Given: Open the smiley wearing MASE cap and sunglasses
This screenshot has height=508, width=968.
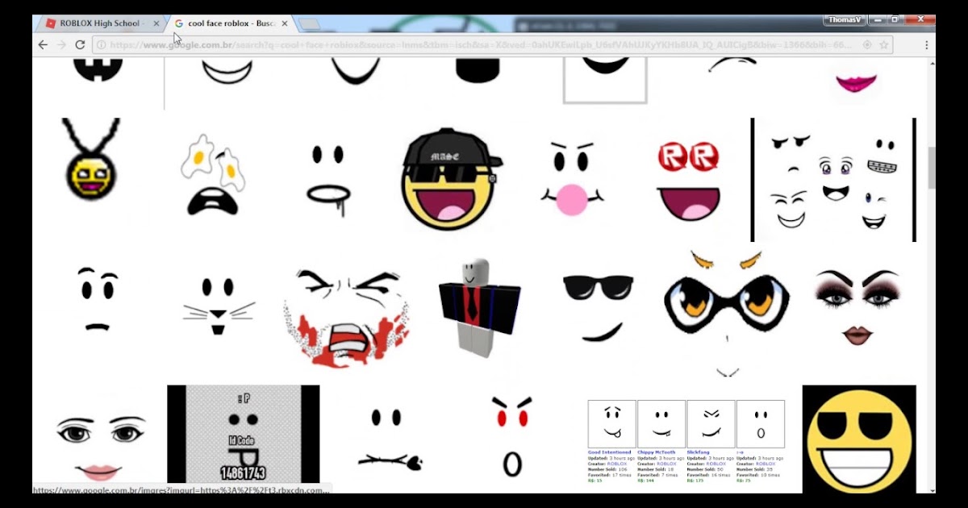Looking at the screenshot, I should (452, 179).
